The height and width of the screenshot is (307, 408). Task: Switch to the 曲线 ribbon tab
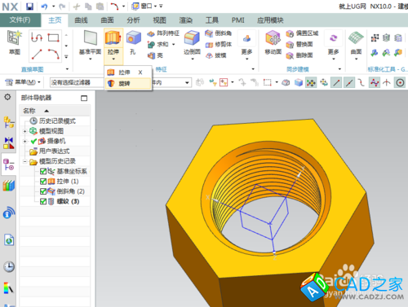click(82, 20)
